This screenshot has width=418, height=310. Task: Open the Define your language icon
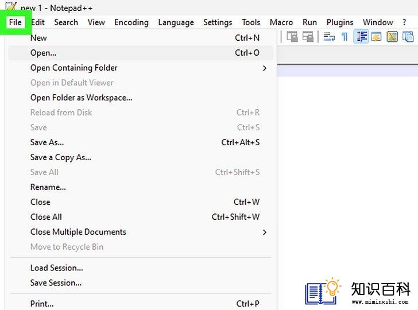pos(377,37)
